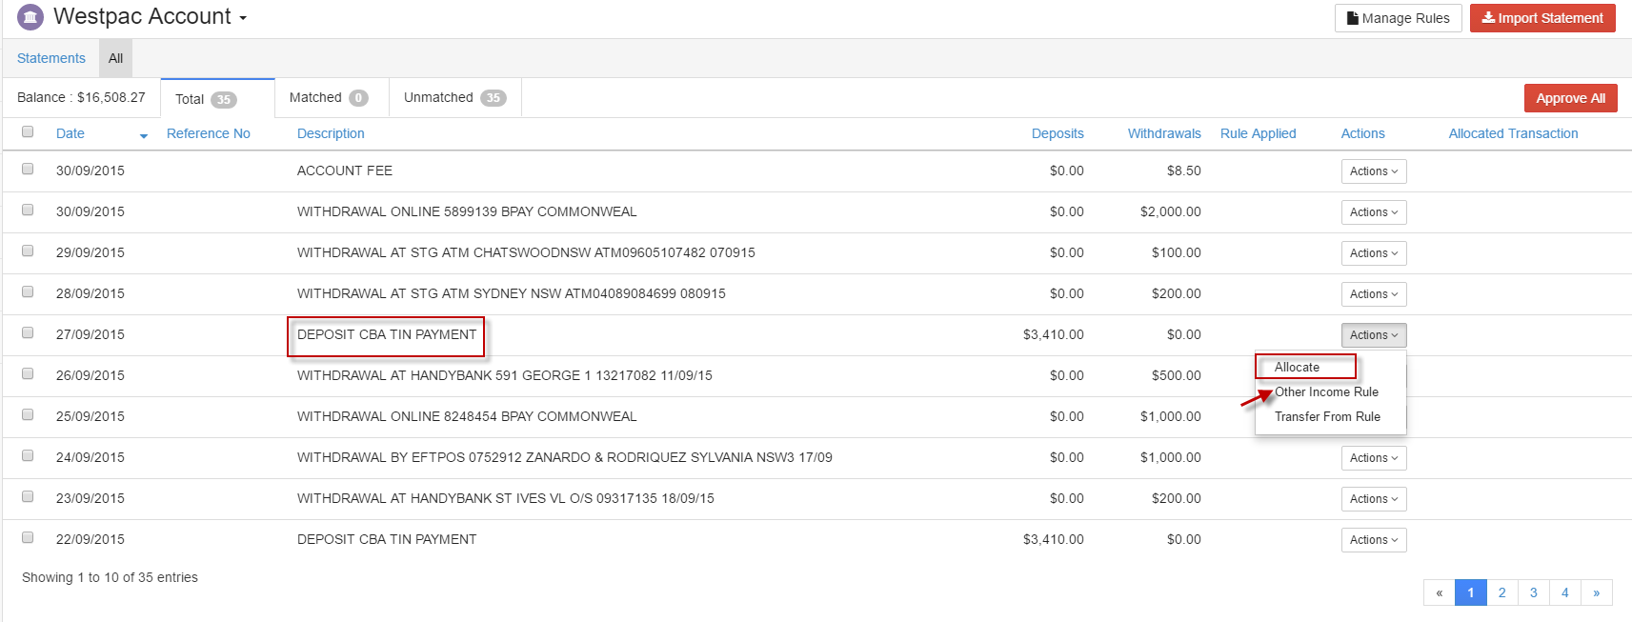Open the Westpac Account dropdown caret

pos(243,19)
